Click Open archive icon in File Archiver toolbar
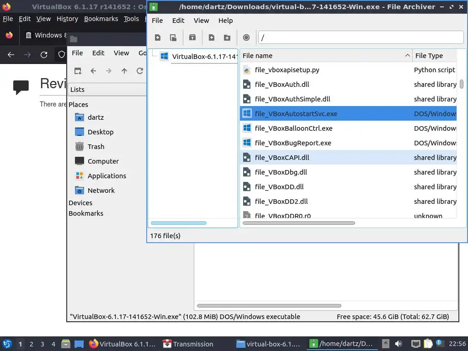This screenshot has height=351, width=468. (x=173, y=37)
